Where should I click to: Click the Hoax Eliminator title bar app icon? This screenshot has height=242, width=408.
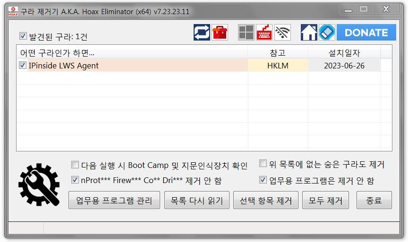13,11
